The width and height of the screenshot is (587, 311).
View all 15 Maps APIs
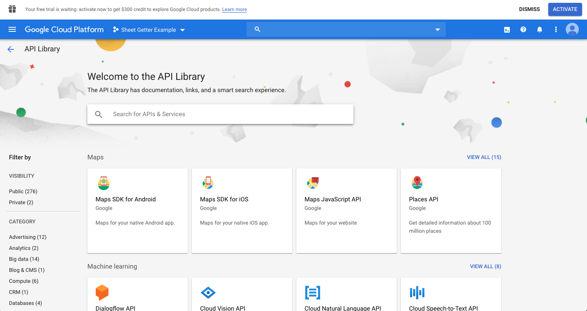[x=484, y=157]
